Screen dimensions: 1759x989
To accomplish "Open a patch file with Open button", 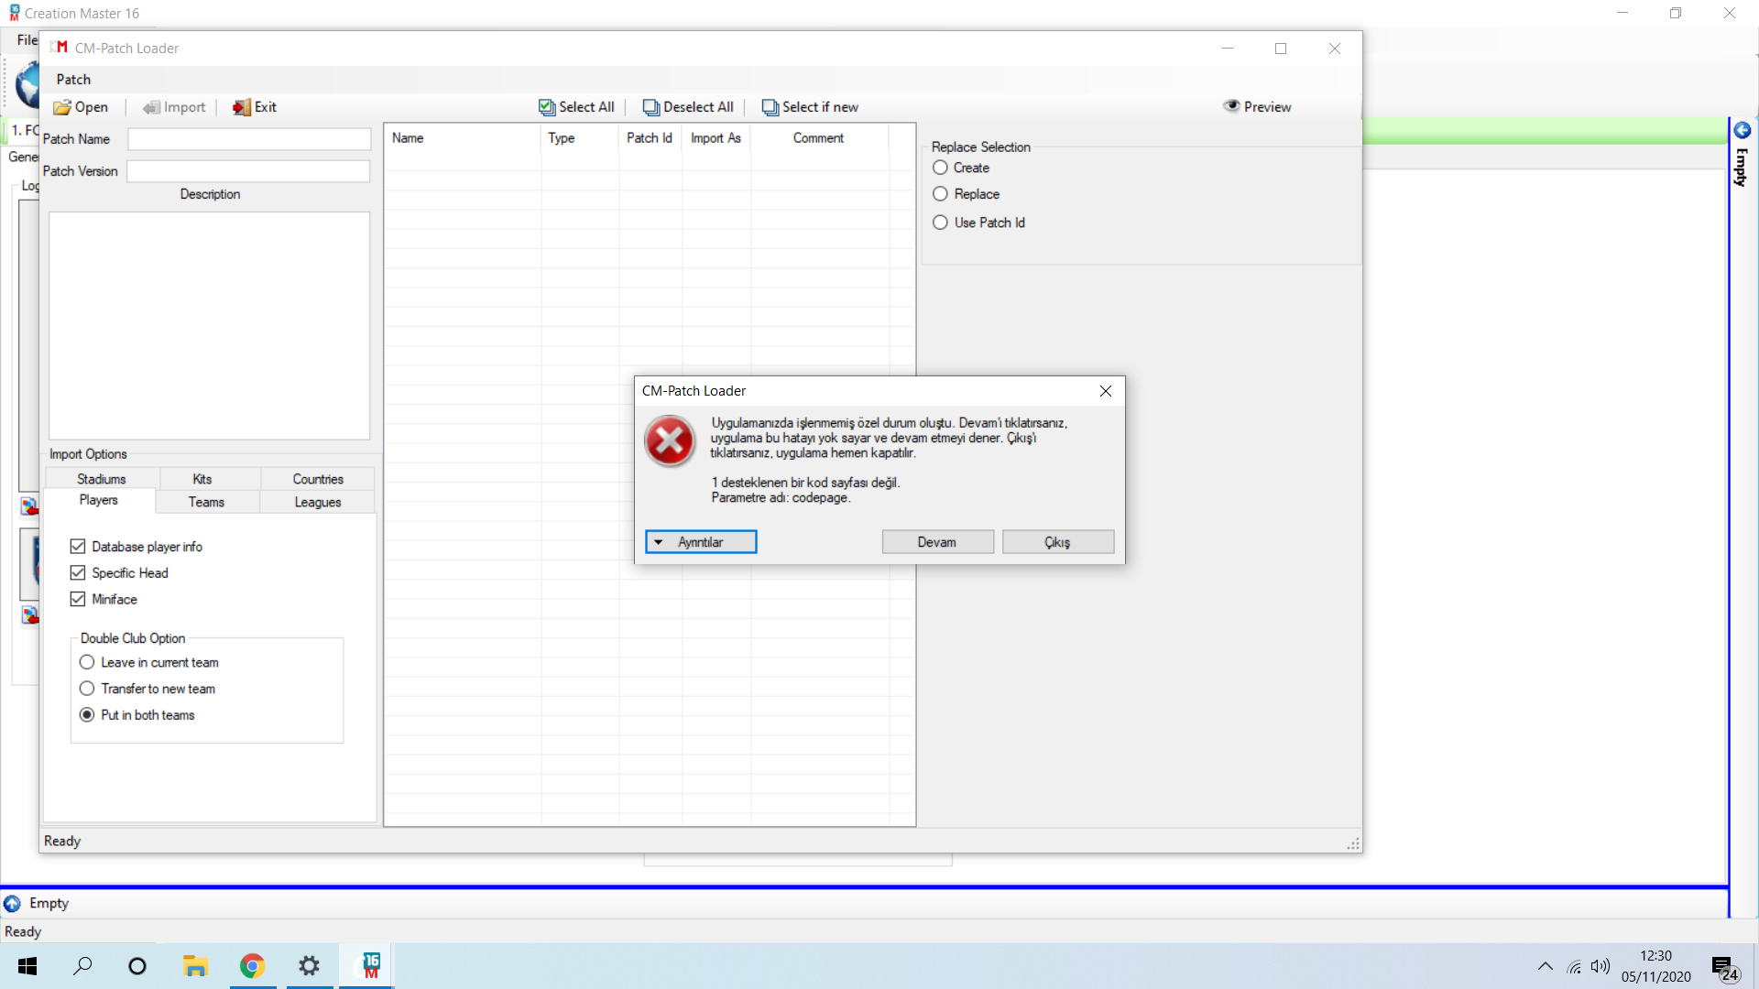I will coord(81,107).
